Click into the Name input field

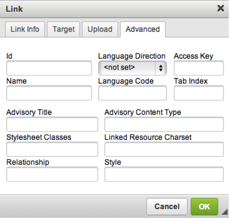tap(49, 93)
